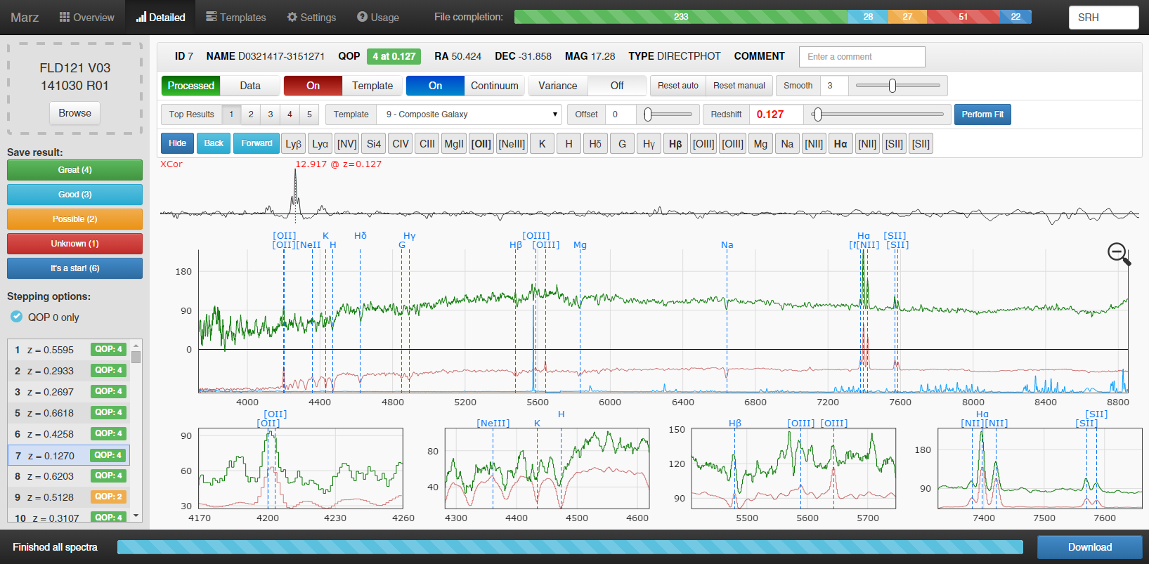Select the Hα spectral line marker
Image resolution: width=1149 pixels, height=564 pixels.
[x=840, y=143]
